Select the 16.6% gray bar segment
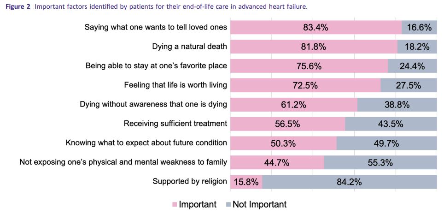The image size is (444, 214). pyautogui.click(x=419, y=27)
